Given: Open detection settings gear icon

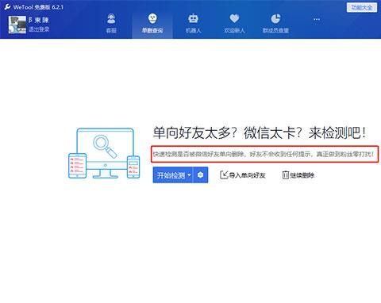Looking at the screenshot, I should pyautogui.click(x=201, y=175).
